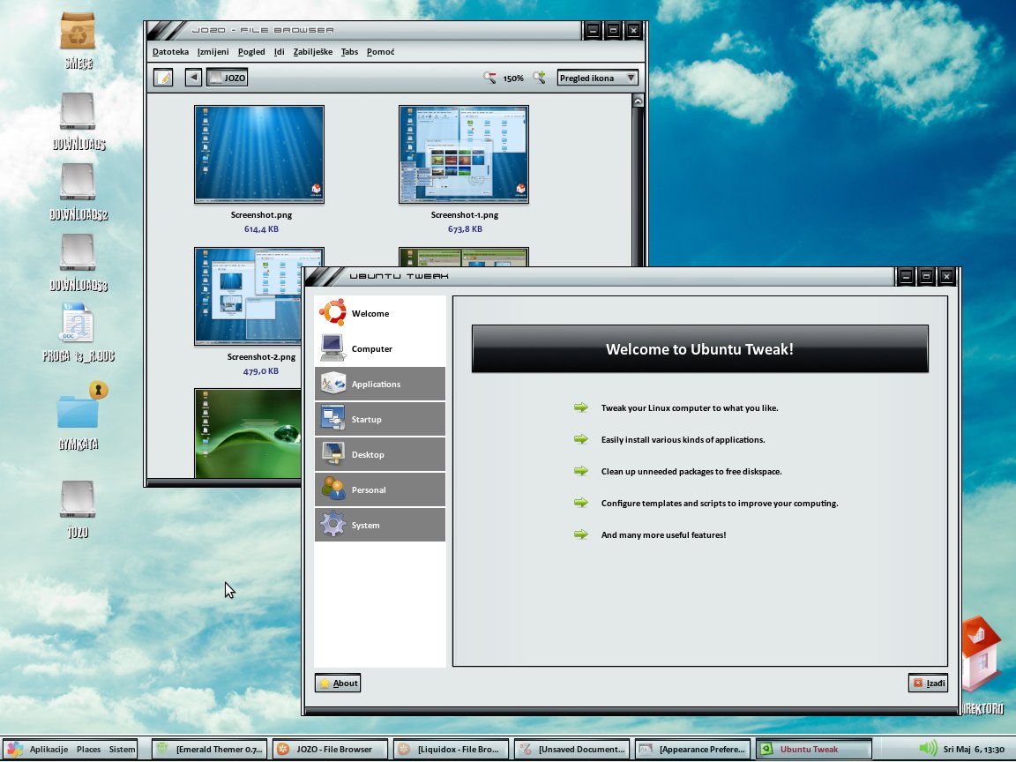The height and width of the screenshot is (762, 1016).
Task: Open the Downloads drive desktop icon
Action: click(x=78, y=111)
